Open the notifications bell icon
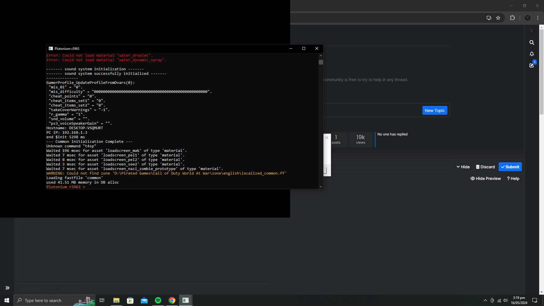The image size is (544, 306). tap(532, 54)
